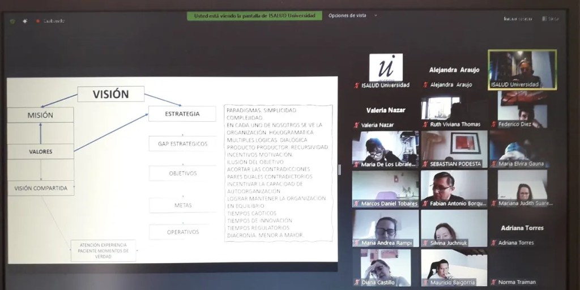Click the red Grabando recording indicator

coord(38,21)
